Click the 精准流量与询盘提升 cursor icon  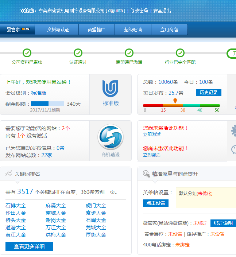[x=146, y=174]
